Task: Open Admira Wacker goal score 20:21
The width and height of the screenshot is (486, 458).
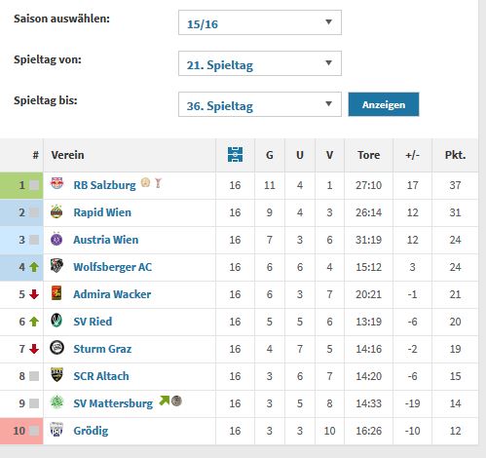Action: tap(368, 294)
